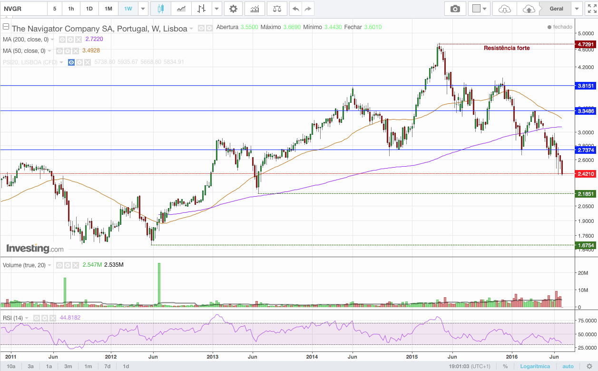The height and width of the screenshot is (371, 598).
Task: Set date range to 10a
Action: tap(11, 366)
